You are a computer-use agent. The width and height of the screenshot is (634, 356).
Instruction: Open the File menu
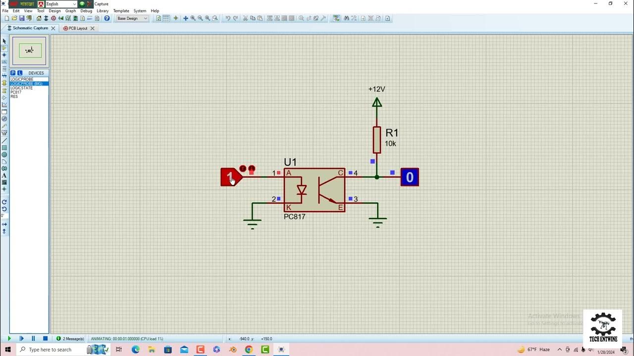pos(5,11)
